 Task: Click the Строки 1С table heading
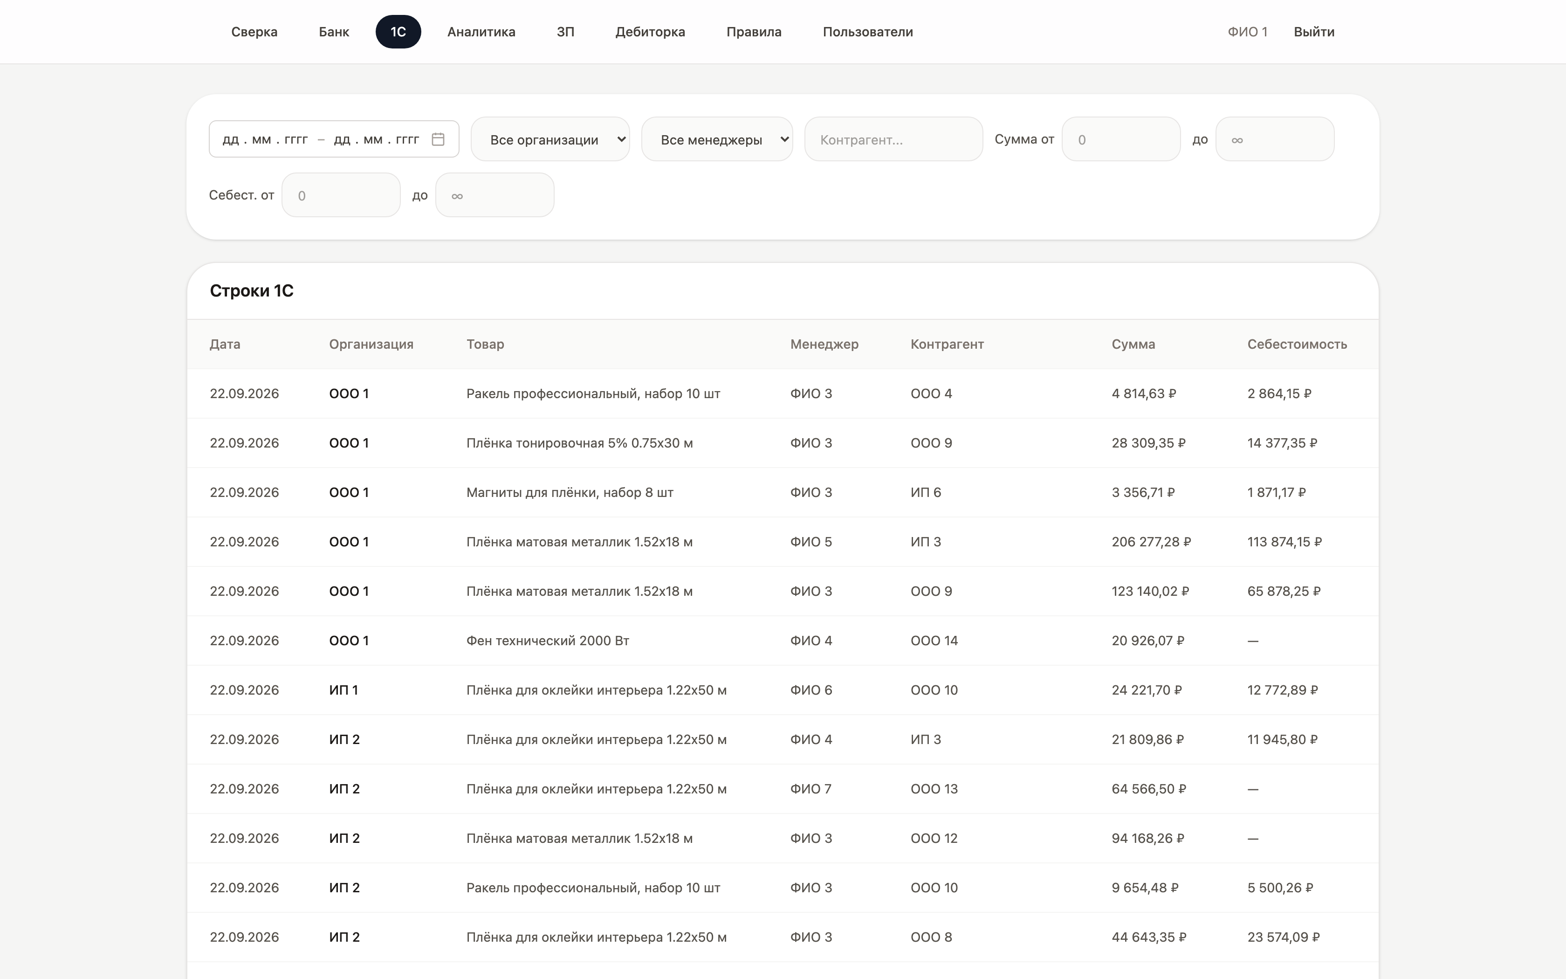coord(252,291)
